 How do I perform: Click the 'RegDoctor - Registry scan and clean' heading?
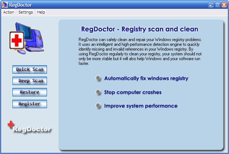click(140, 29)
